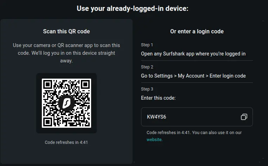Click the vertical scrollbar down arrow

(x=263, y=159)
